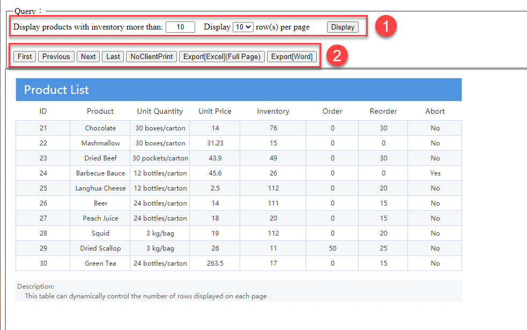
Task: Click the Inventory column header
Action: [273, 111]
